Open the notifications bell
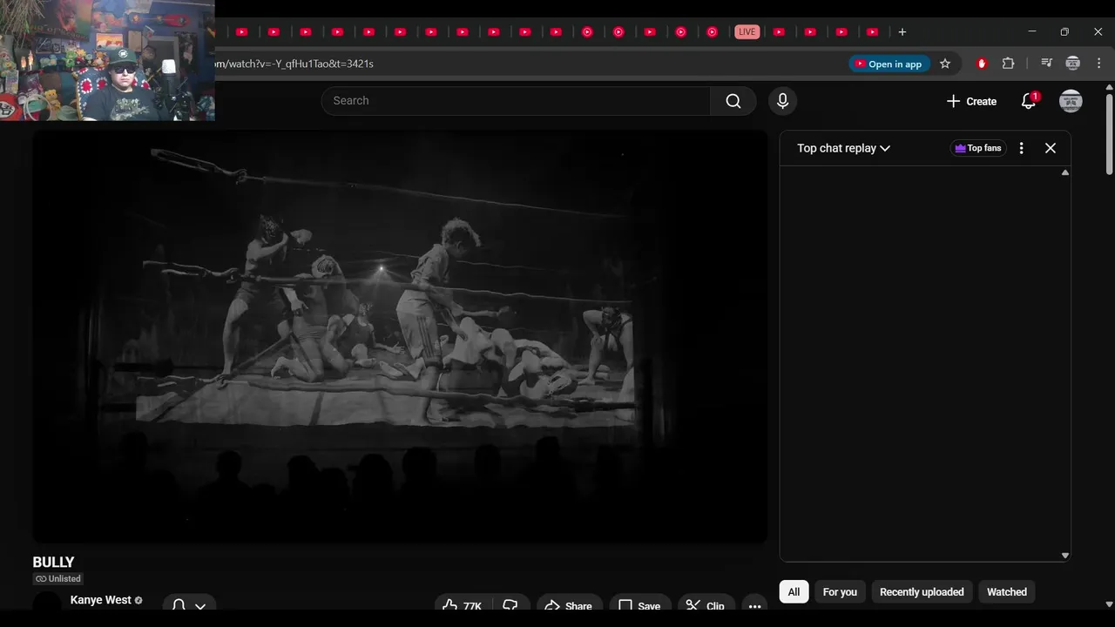1115x627 pixels. pos(1029,101)
